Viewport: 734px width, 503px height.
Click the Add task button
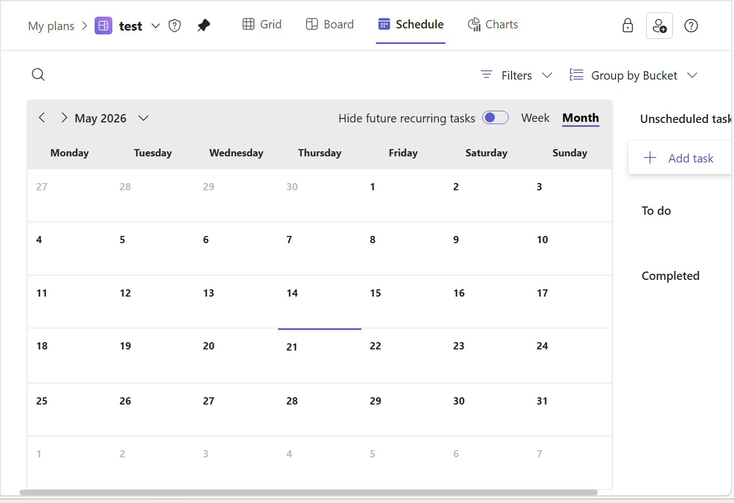tap(680, 158)
